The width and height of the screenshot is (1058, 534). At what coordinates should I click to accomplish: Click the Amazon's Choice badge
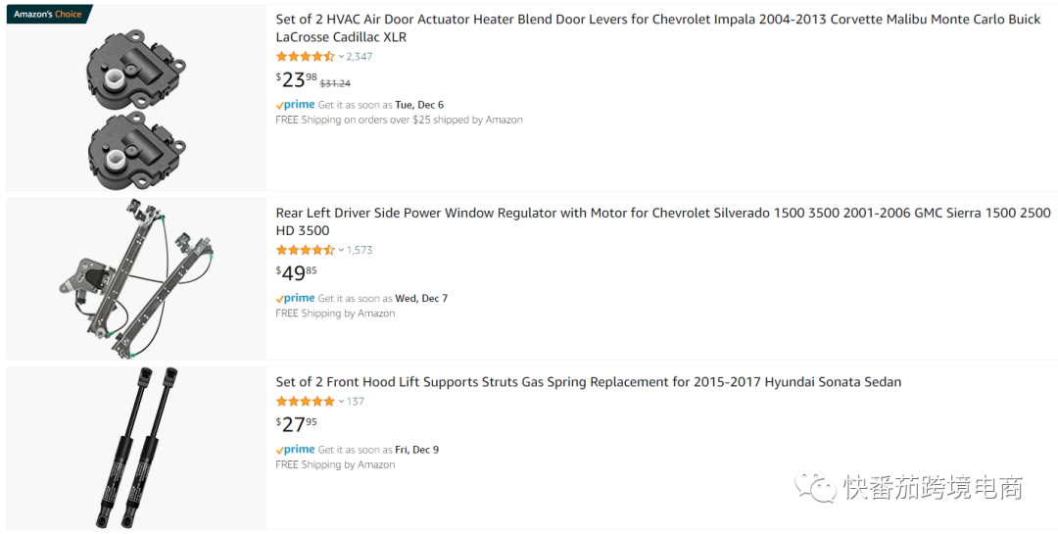(49, 14)
